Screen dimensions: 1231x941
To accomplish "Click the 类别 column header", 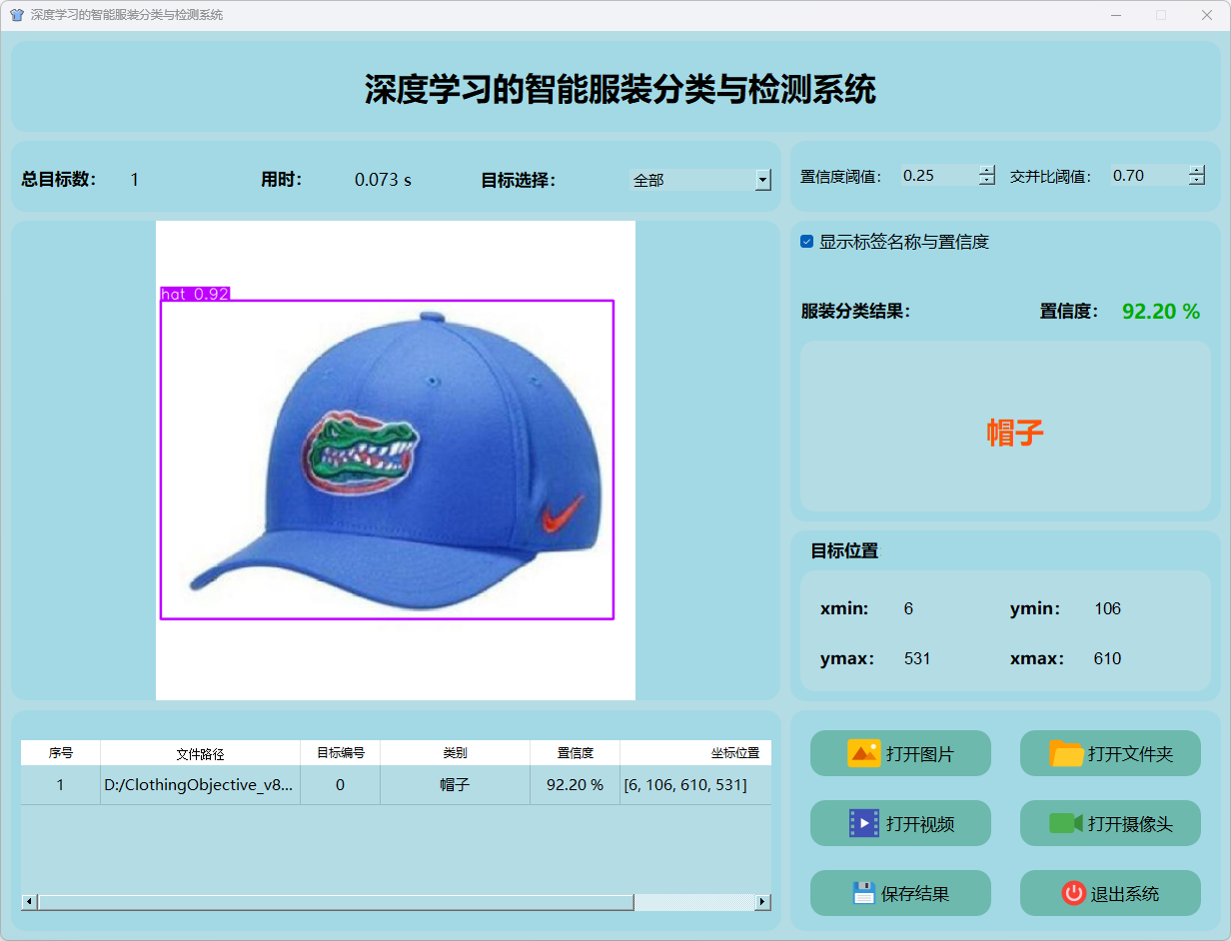I will coord(456,753).
